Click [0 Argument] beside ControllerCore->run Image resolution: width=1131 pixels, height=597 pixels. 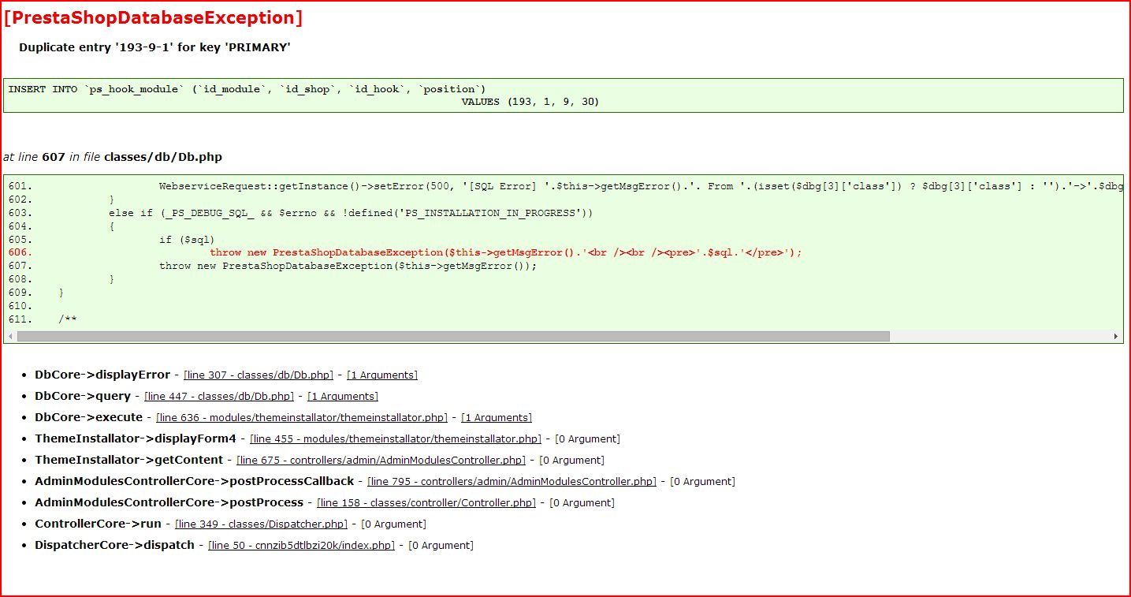393,524
